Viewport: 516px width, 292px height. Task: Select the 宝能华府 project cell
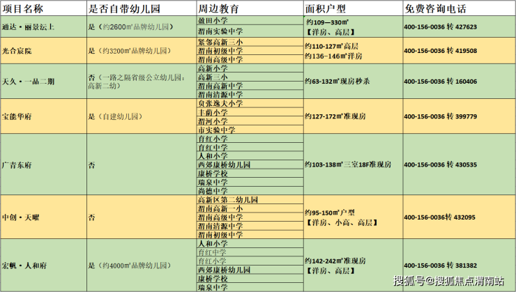pos(44,116)
